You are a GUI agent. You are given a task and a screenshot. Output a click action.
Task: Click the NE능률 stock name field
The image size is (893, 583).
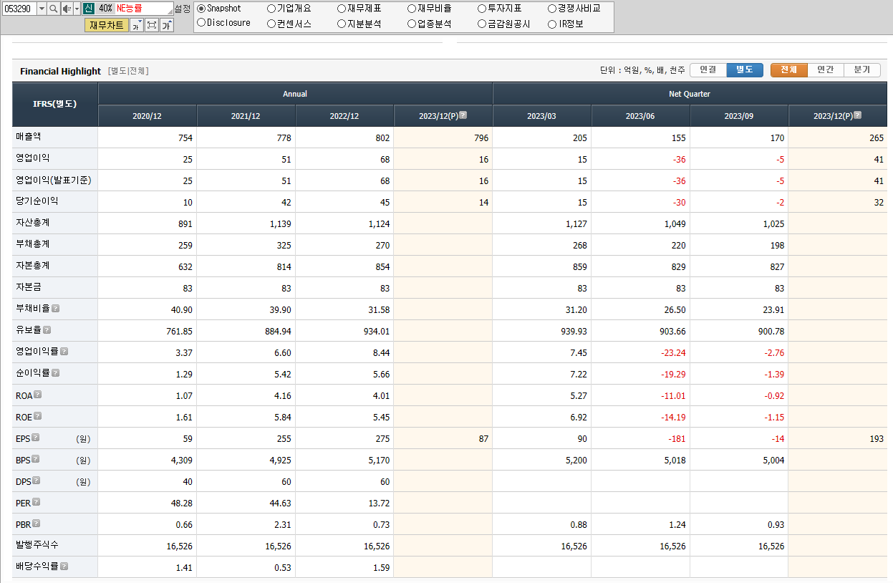pos(143,9)
